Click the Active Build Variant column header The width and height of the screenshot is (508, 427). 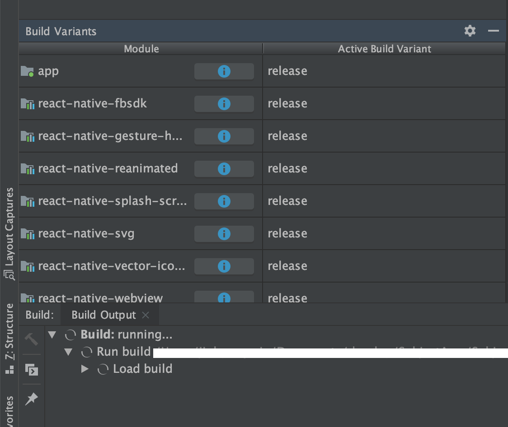(384, 49)
